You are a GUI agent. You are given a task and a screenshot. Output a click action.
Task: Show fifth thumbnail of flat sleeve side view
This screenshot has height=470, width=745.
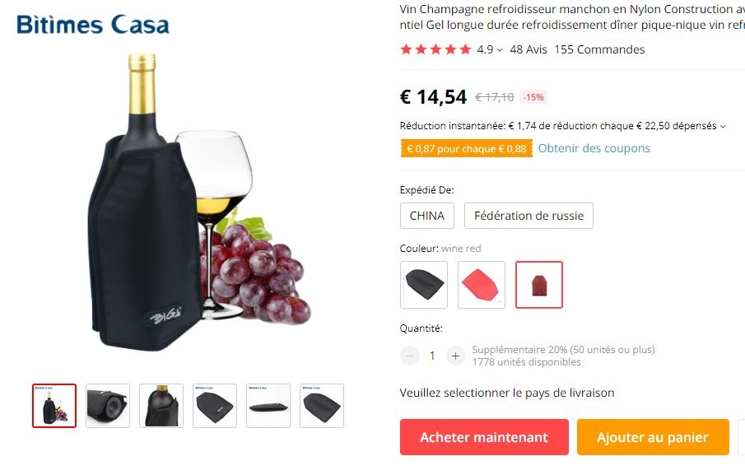268,406
